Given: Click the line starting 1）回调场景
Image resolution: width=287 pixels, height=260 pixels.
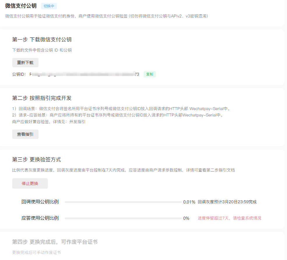Looking at the screenshot, I should pyautogui.click(x=121, y=109).
